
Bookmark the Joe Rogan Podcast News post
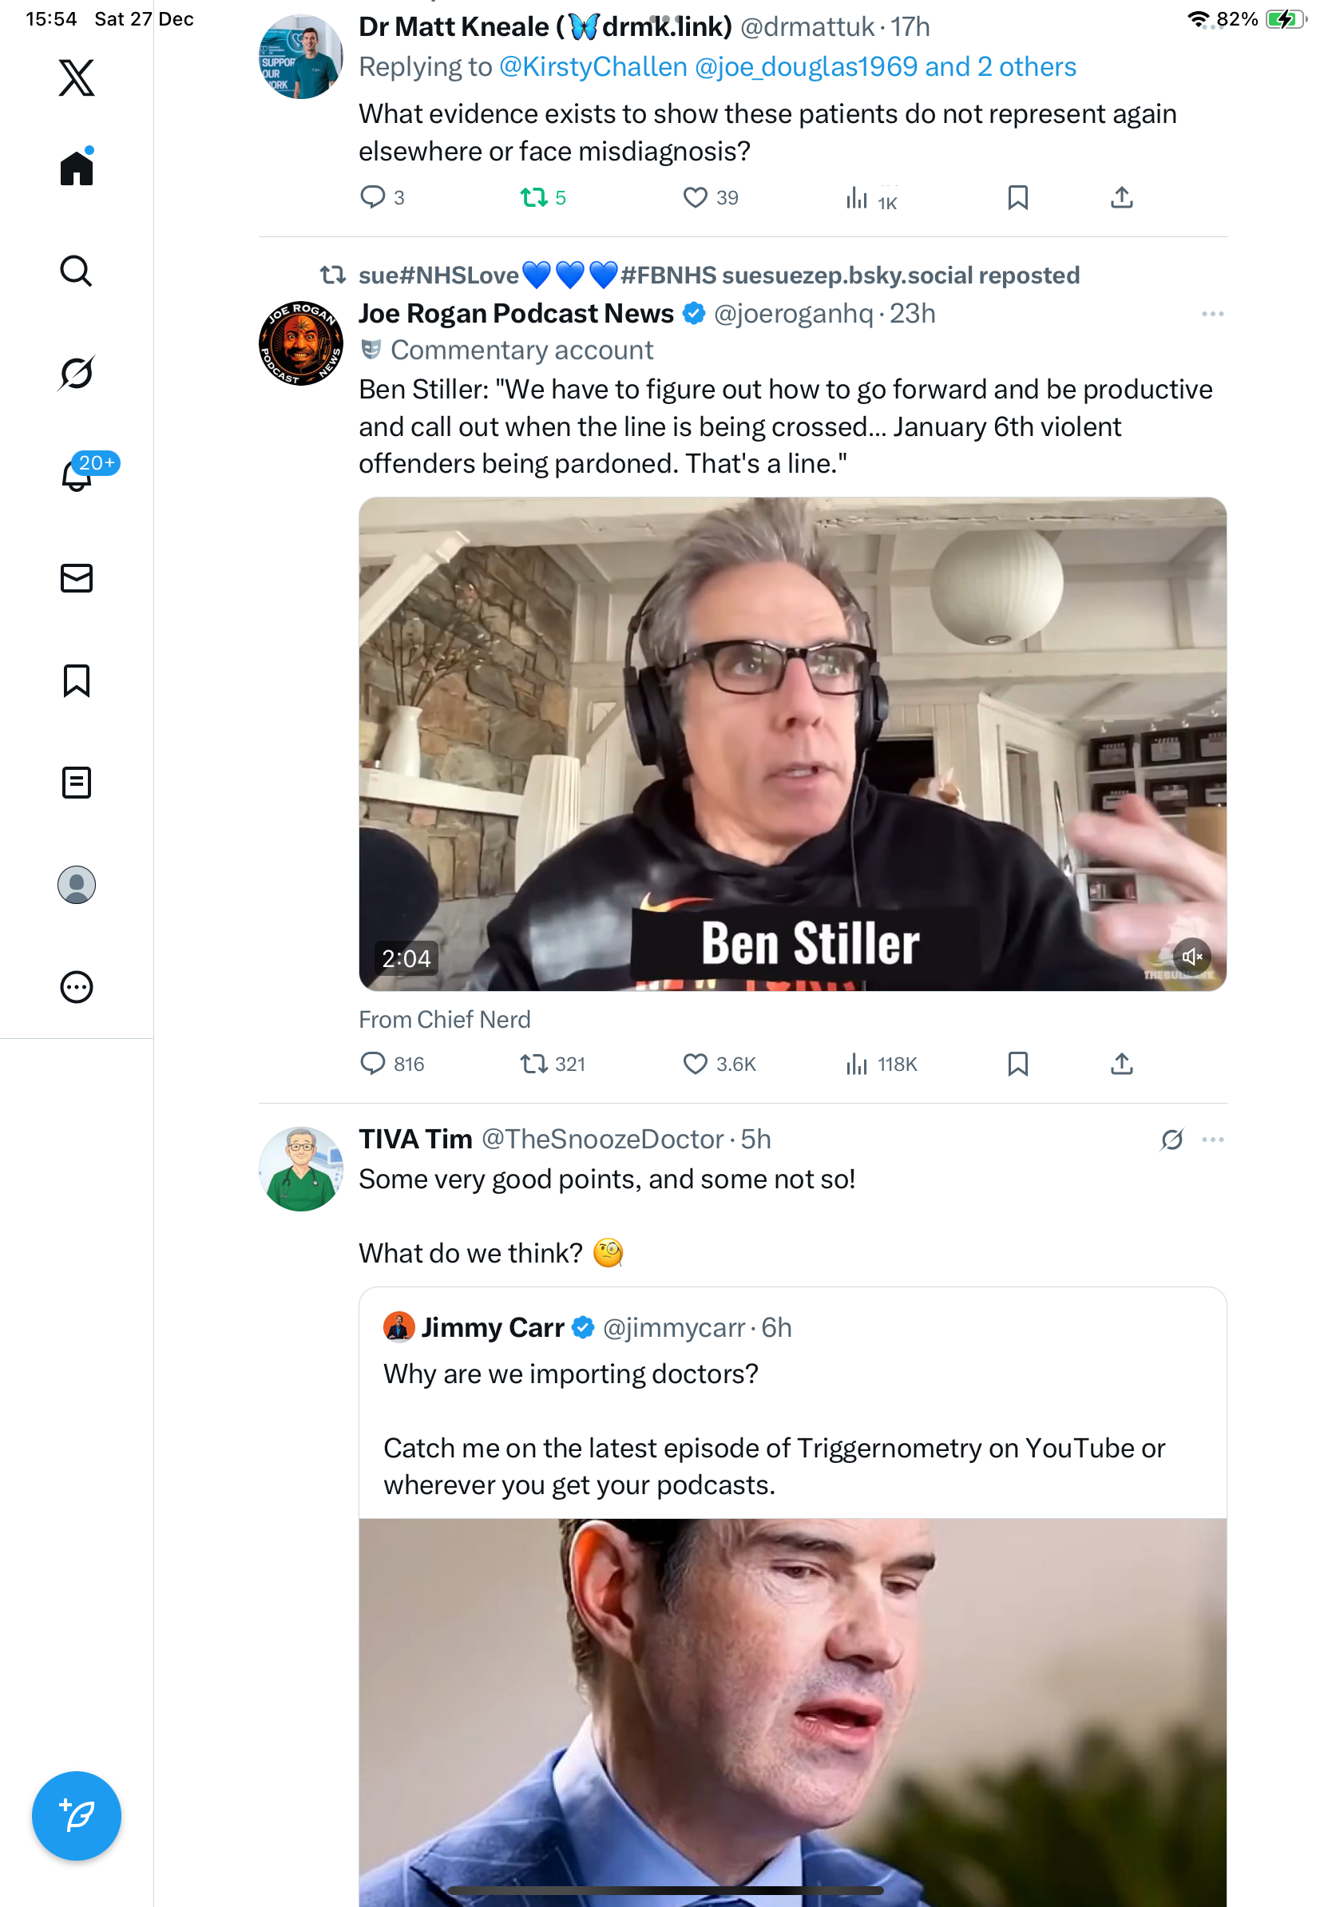[x=1017, y=1064]
